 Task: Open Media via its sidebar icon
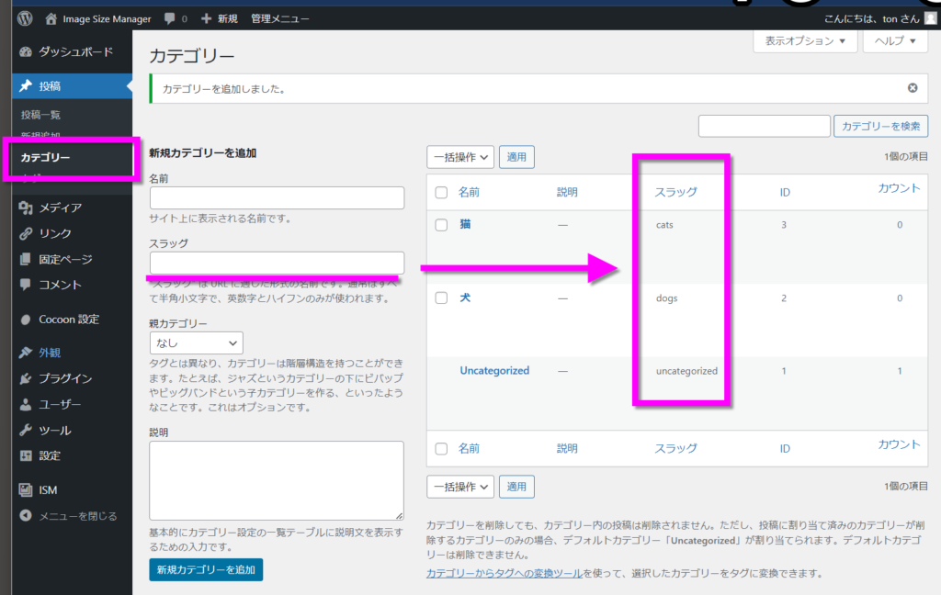click(x=26, y=208)
